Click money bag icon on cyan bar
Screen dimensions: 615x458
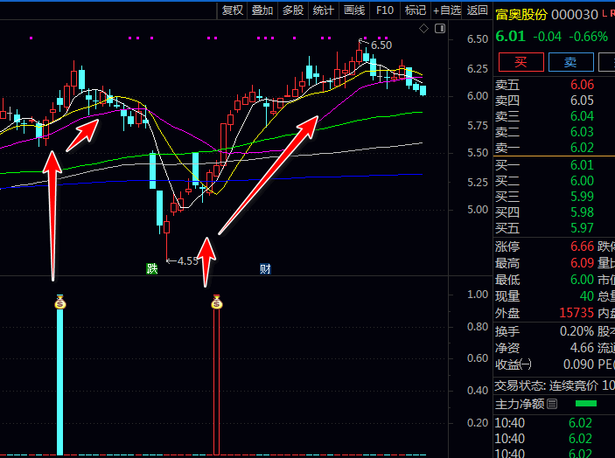(x=60, y=302)
